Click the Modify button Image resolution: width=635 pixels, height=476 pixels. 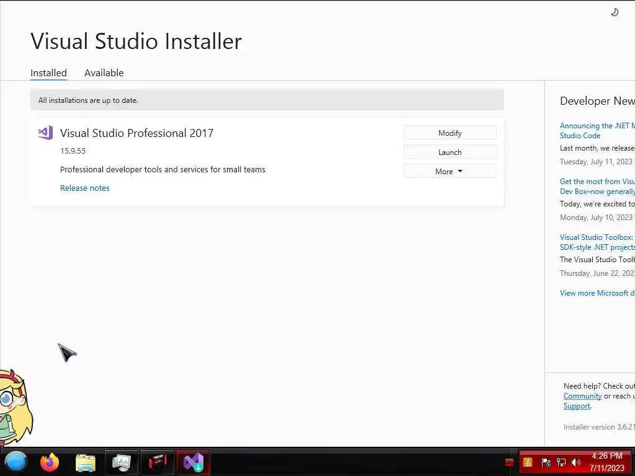[450, 133]
